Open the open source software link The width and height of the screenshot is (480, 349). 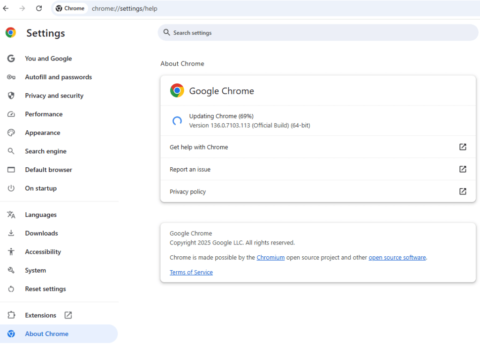(x=397, y=258)
